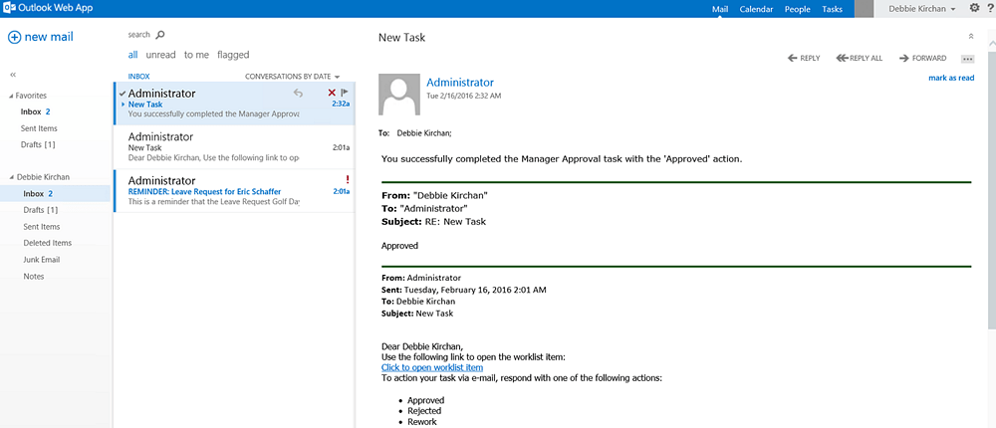
Task: Open the help question mark icon
Action: [991, 8]
